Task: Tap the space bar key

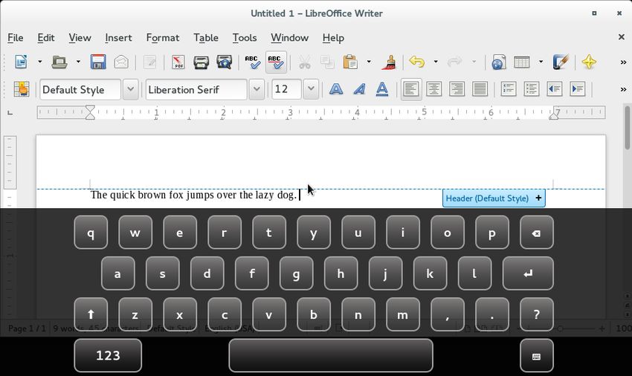Action: click(331, 355)
